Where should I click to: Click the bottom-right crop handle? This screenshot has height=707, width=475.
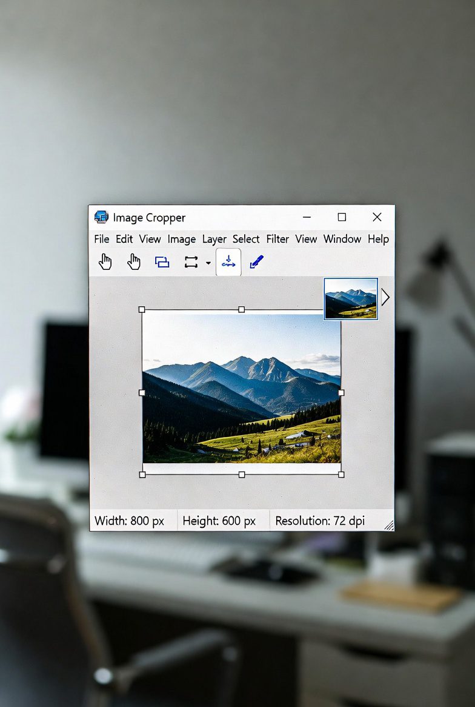coord(341,475)
